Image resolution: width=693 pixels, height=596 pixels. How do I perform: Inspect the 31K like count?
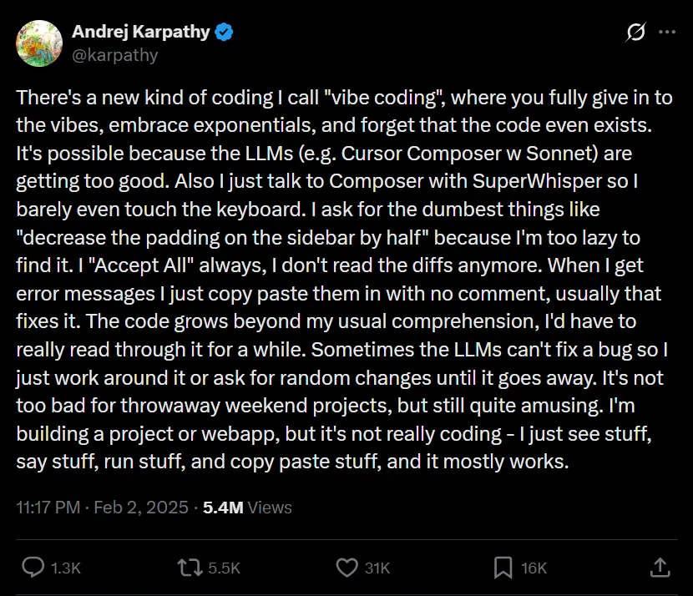[376, 568]
